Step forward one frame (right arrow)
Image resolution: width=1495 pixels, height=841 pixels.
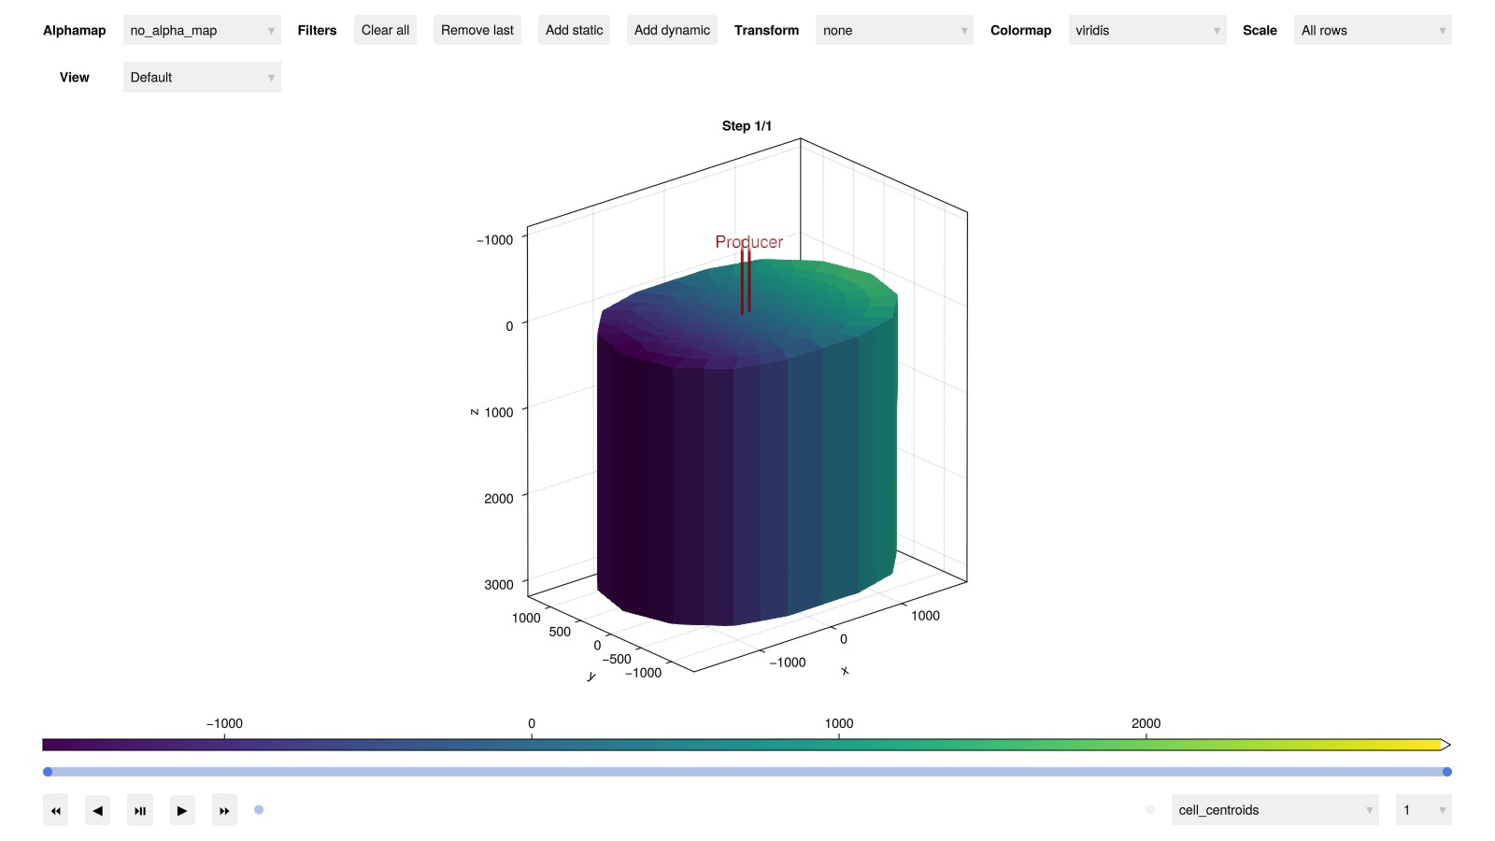pos(182,810)
